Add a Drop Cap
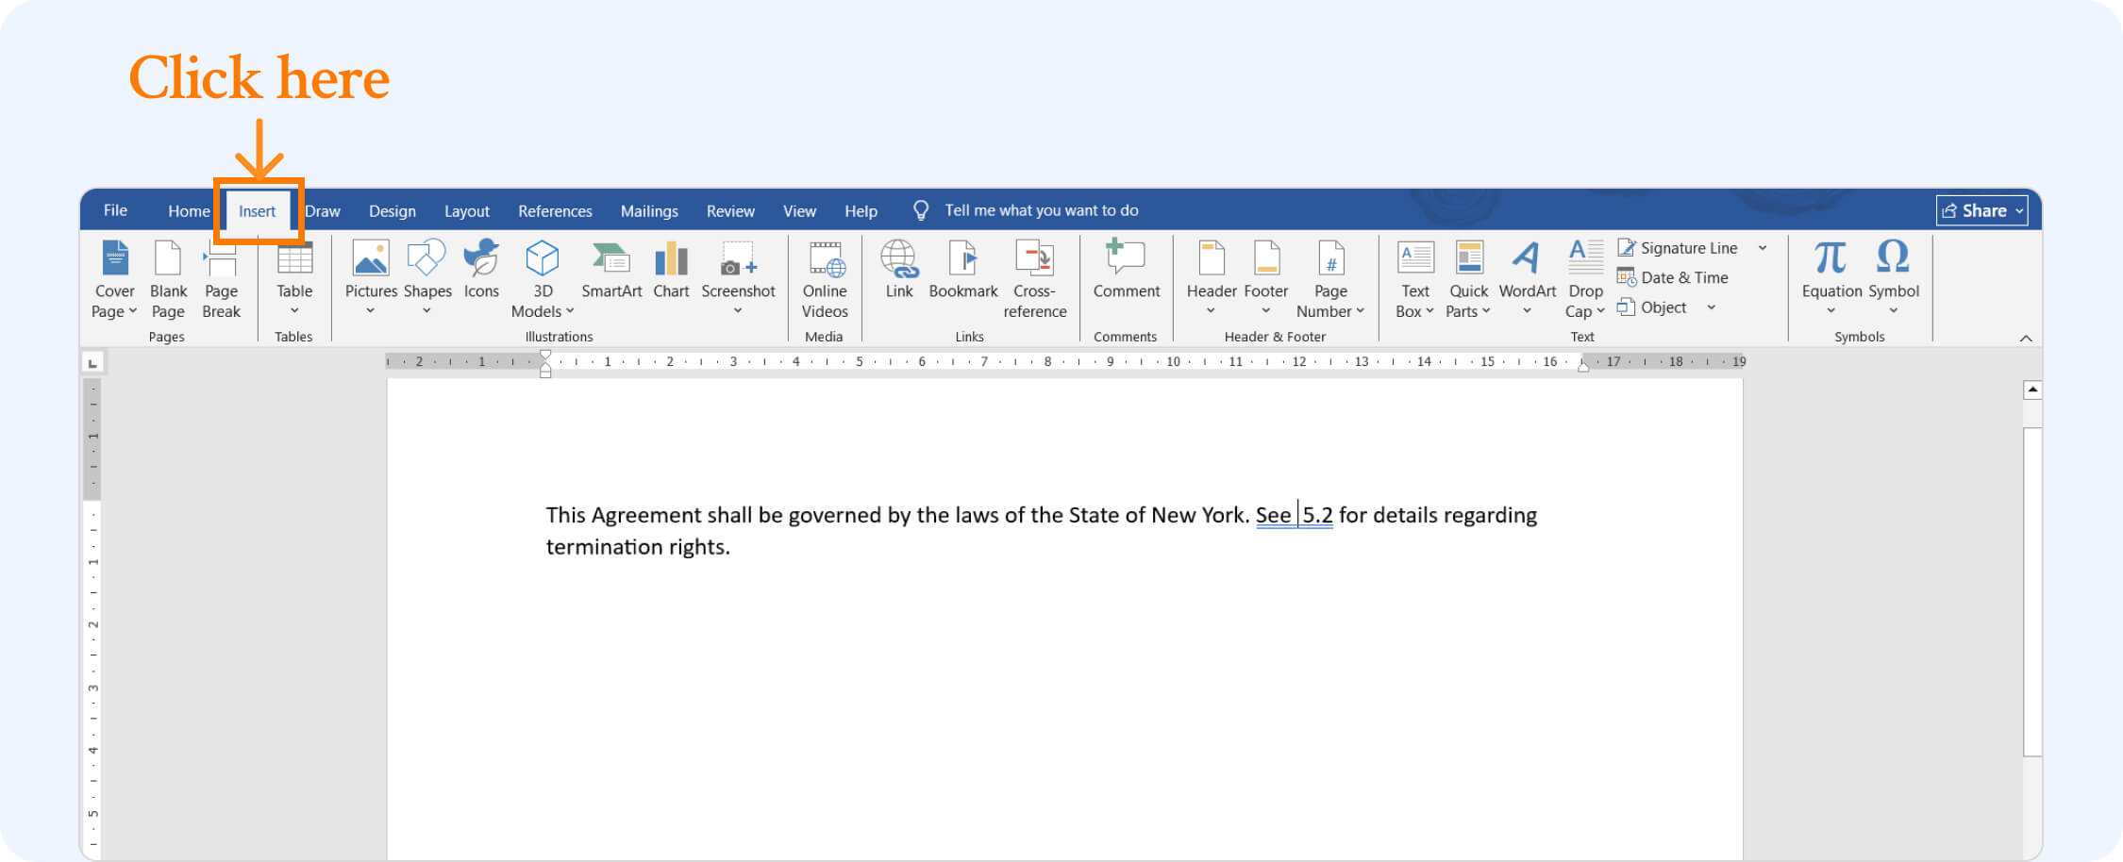This screenshot has width=2123, height=862. tap(1585, 279)
